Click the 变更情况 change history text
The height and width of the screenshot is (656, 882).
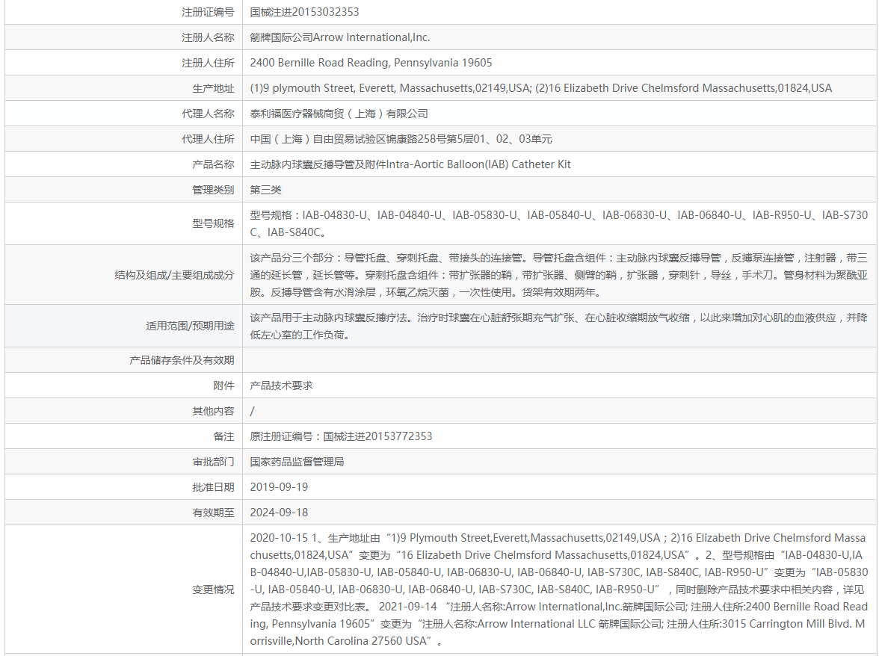559,589
